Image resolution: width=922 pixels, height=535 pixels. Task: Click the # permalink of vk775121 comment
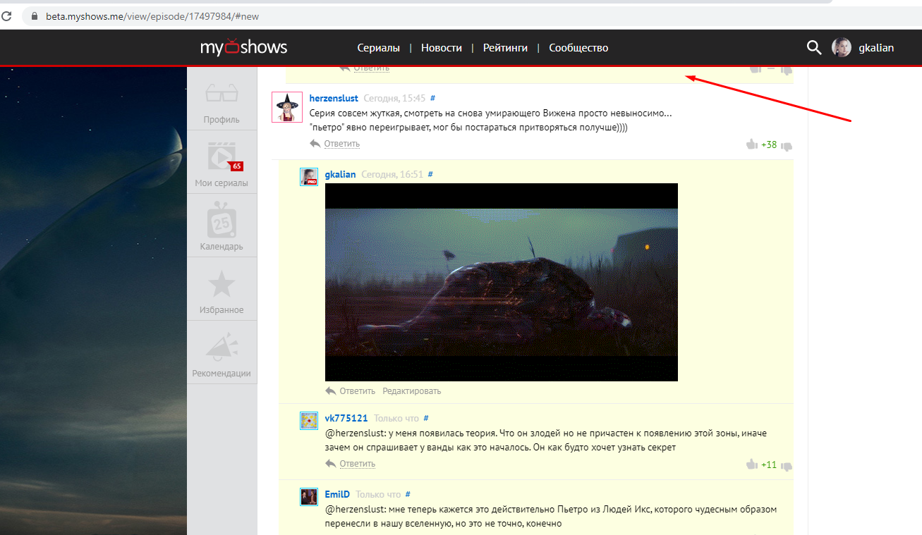click(x=426, y=418)
